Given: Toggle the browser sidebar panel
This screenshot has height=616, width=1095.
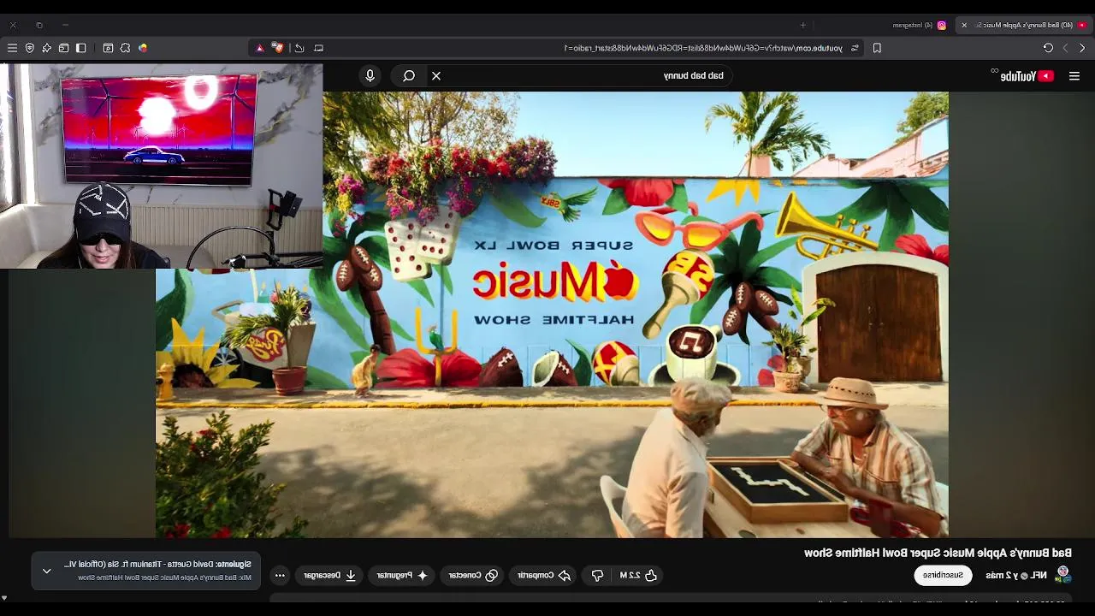Looking at the screenshot, I should (x=80, y=48).
